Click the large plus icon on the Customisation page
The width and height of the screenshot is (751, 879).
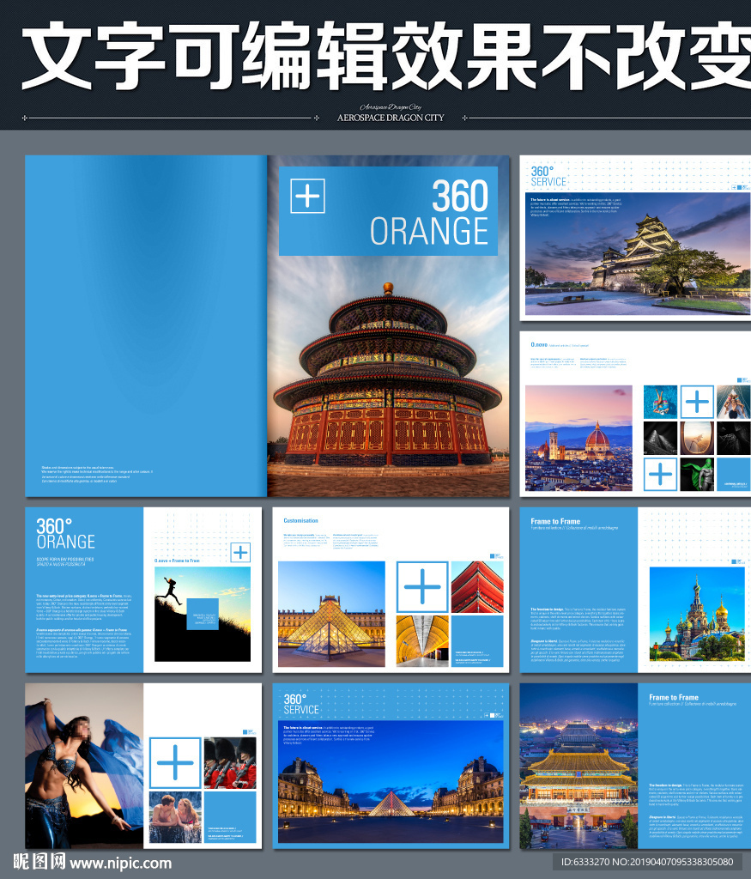point(422,587)
